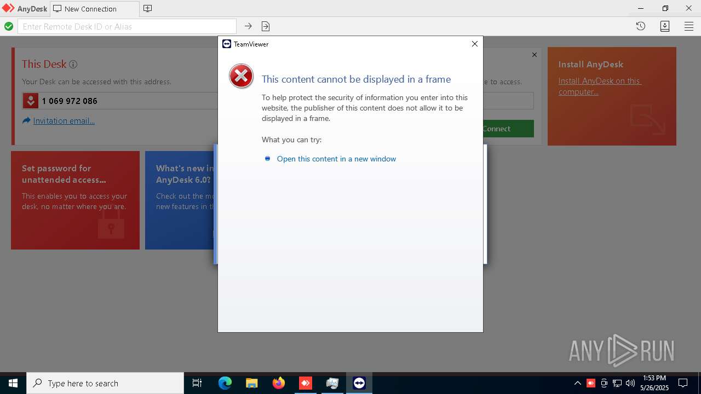Open Task View from the taskbar
The image size is (701, 394).
pyautogui.click(x=197, y=383)
